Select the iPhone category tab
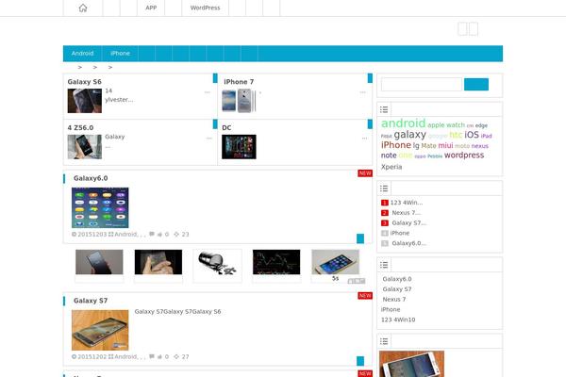This screenshot has height=377, width=566. (x=120, y=54)
